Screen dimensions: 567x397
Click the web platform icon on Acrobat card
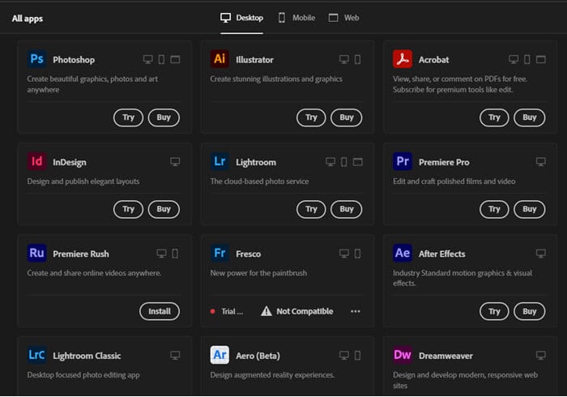click(x=541, y=59)
